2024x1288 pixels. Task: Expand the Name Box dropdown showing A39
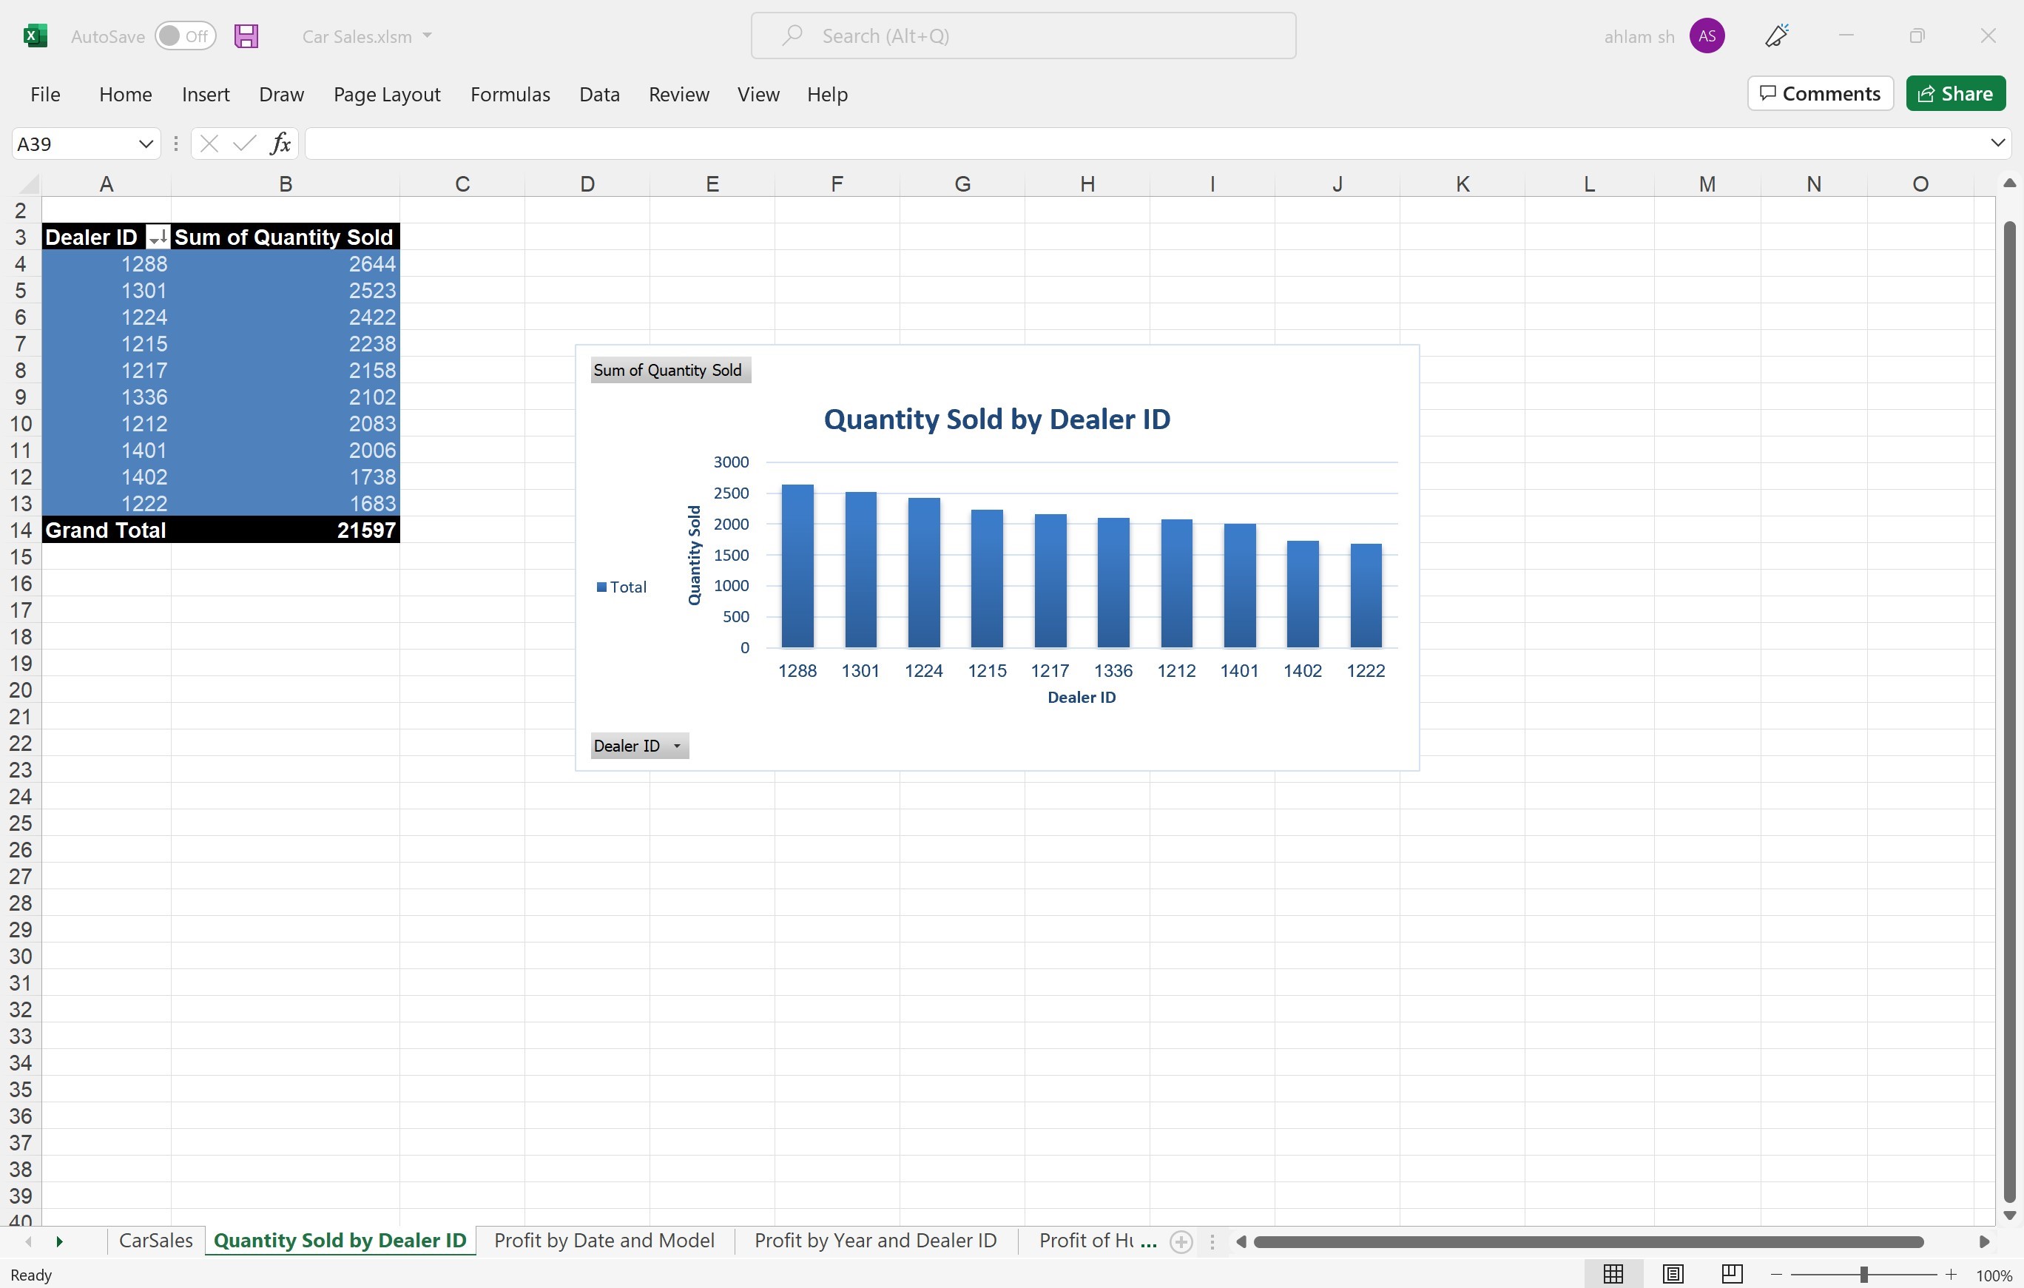146,143
